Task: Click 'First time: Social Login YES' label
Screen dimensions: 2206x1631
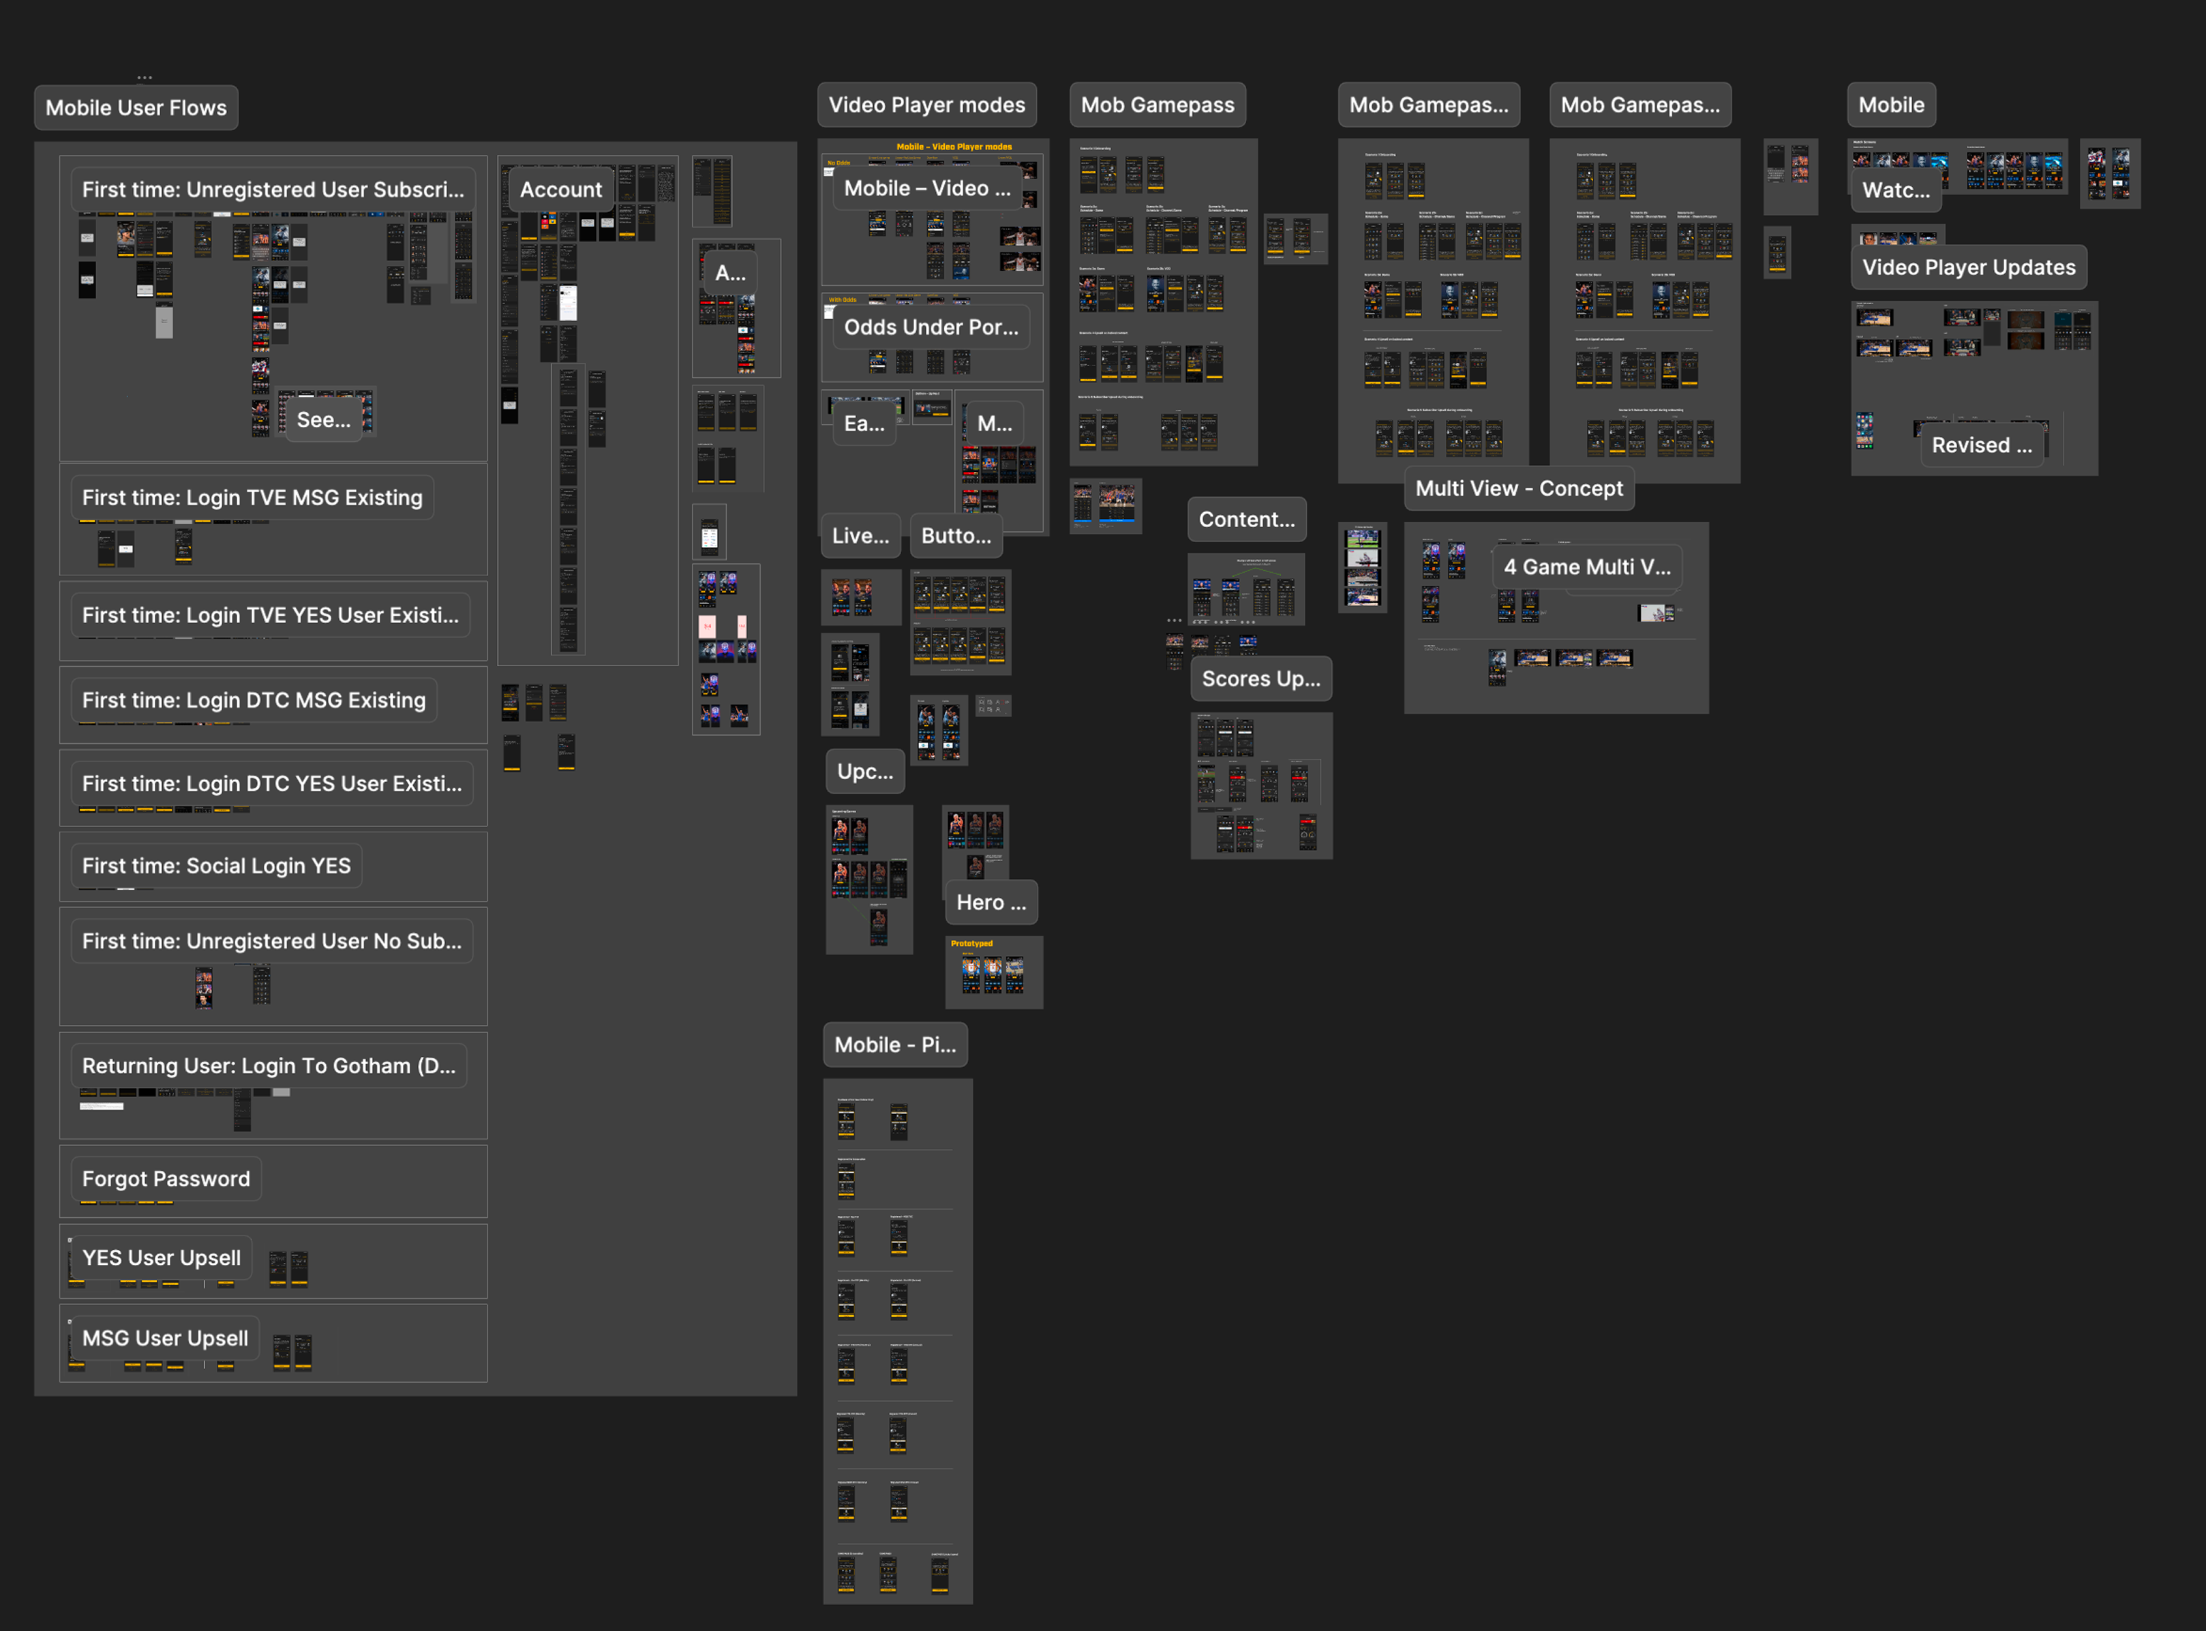Action: [216, 866]
